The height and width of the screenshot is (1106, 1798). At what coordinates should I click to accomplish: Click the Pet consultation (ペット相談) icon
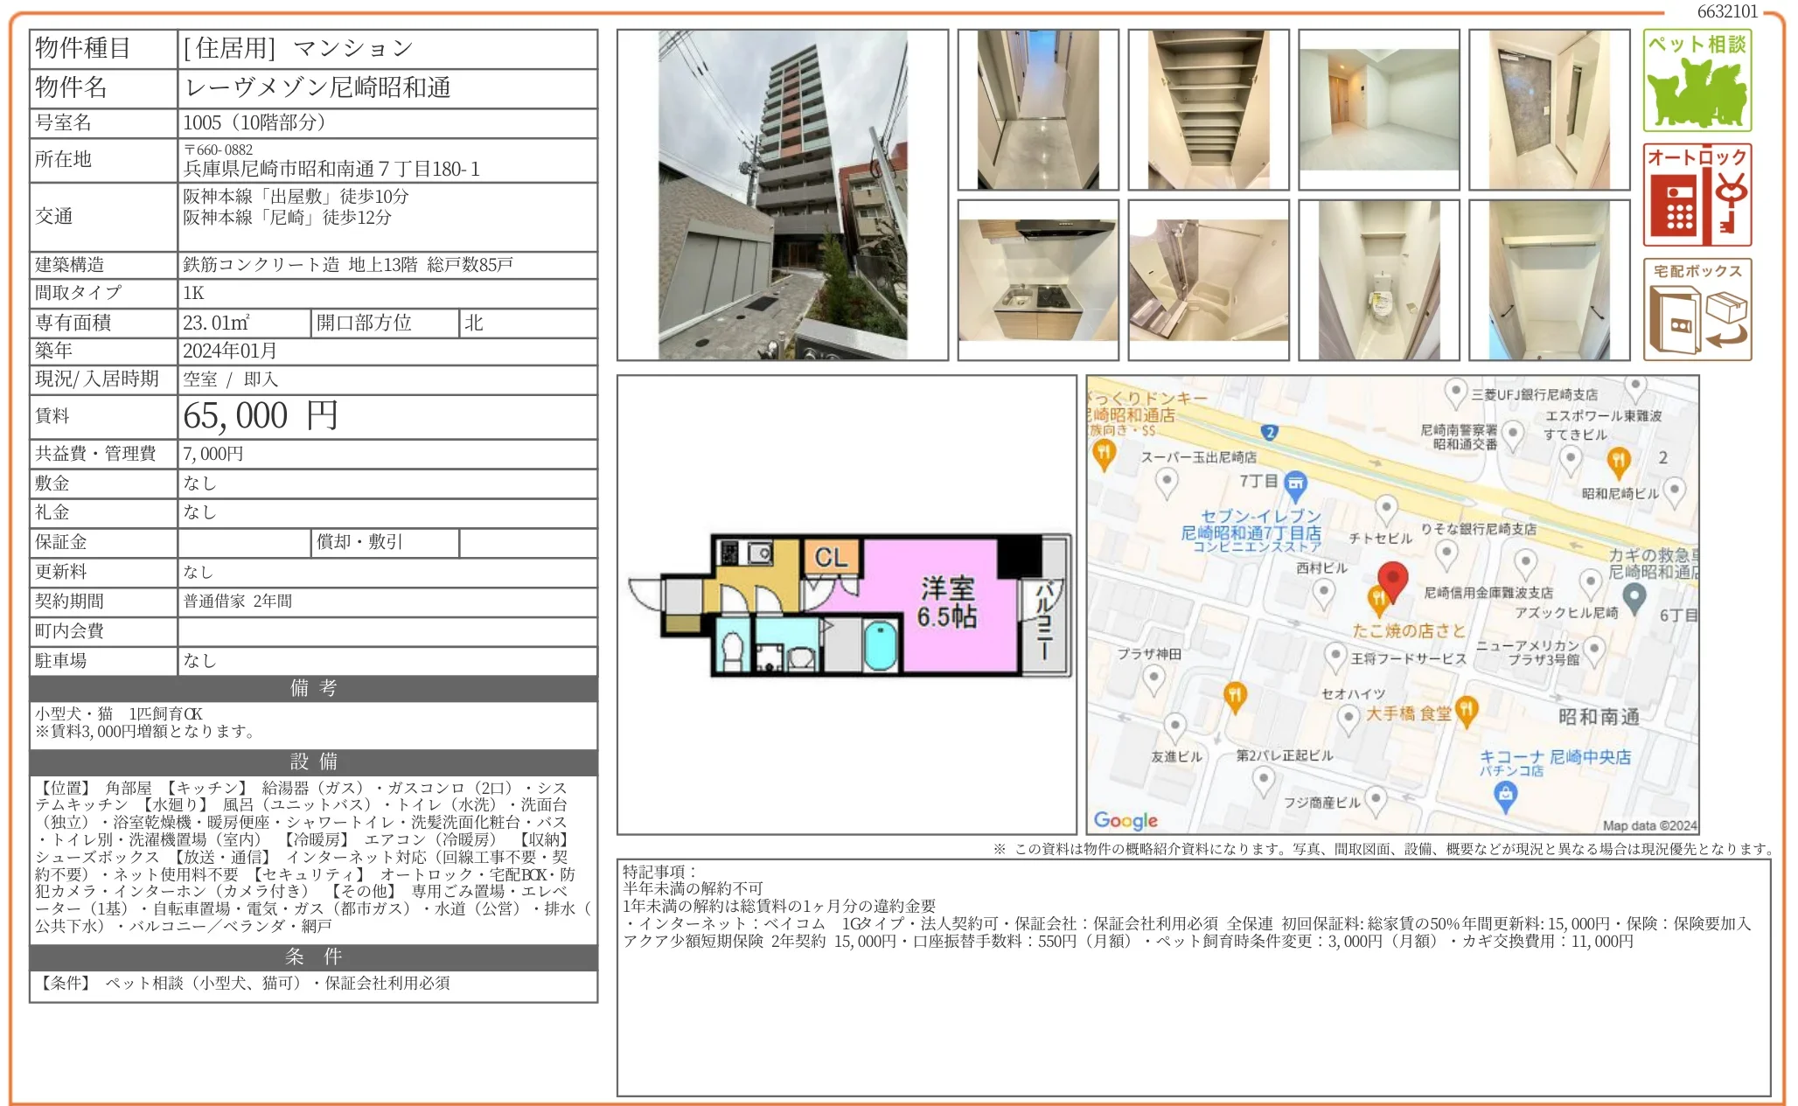[x=1697, y=80]
